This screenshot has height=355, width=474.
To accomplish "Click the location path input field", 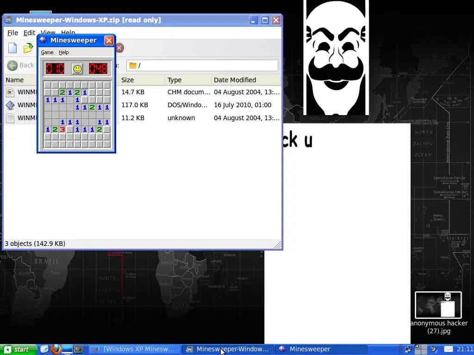I will click(202, 65).
